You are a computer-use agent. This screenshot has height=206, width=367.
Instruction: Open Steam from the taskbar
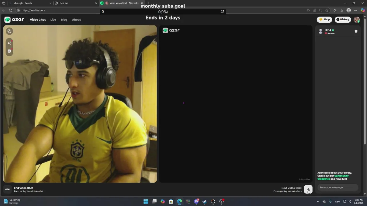[204, 201]
